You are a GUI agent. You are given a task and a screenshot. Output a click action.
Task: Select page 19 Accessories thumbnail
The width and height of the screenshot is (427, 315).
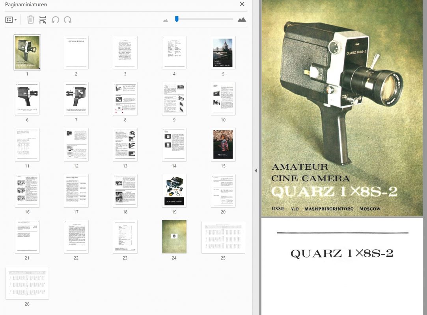click(x=174, y=191)
